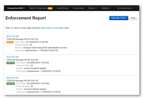Select text CENTUM Message HH=65 OLD=50
This screenshot has width=143, height=98.
point(22,60)
